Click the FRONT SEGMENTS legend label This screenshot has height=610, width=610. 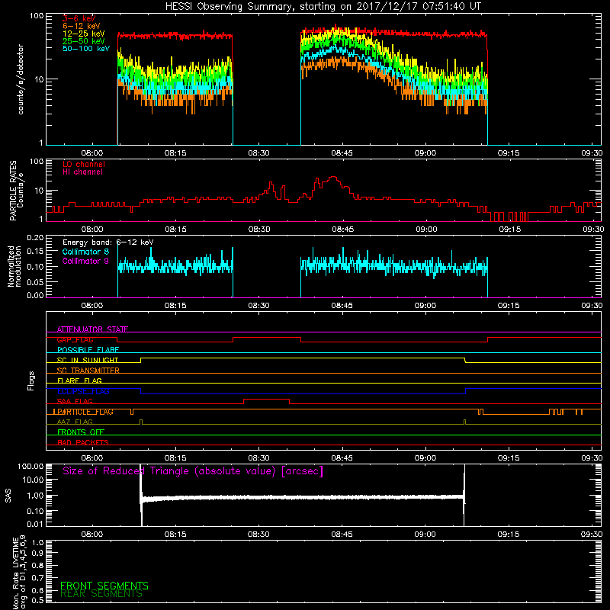pos(104,586)
